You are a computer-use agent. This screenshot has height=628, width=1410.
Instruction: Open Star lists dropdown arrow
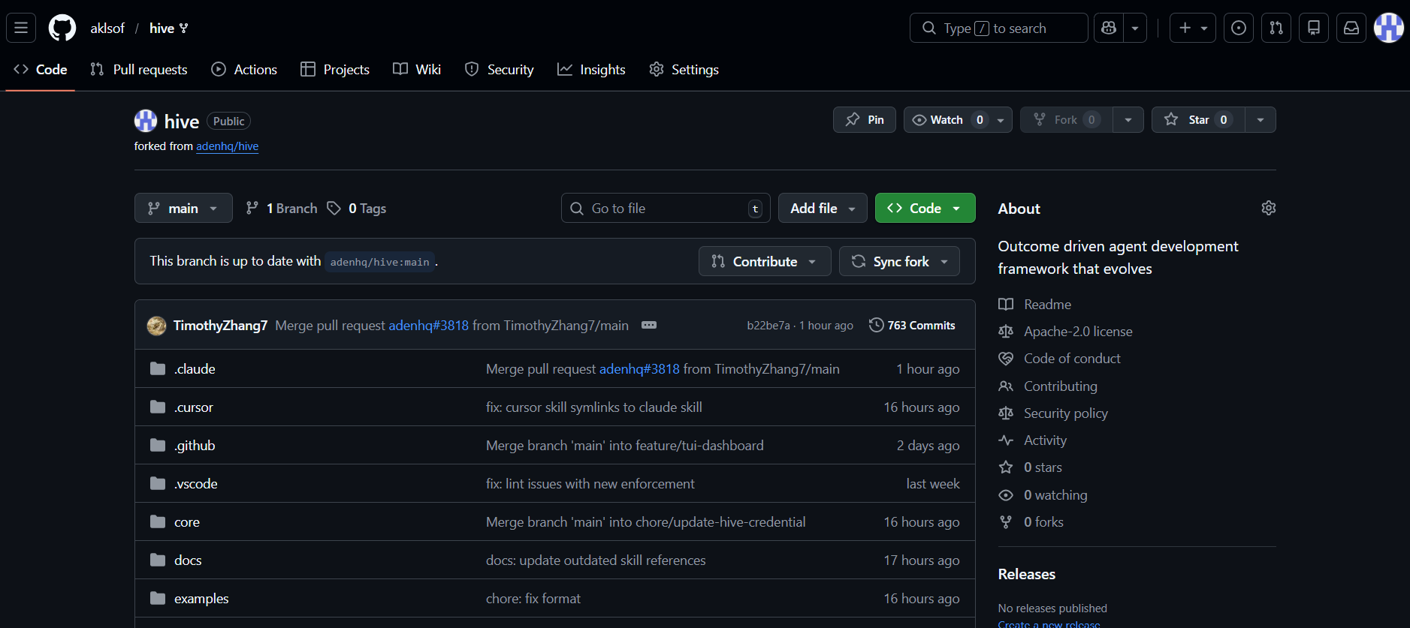(x=1261, y=120)
